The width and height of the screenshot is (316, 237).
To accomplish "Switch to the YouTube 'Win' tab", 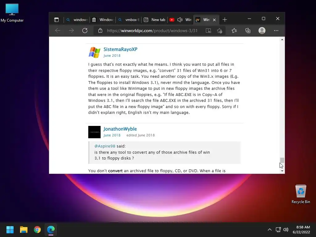I will pyautogui.click(x=180, y=20).
